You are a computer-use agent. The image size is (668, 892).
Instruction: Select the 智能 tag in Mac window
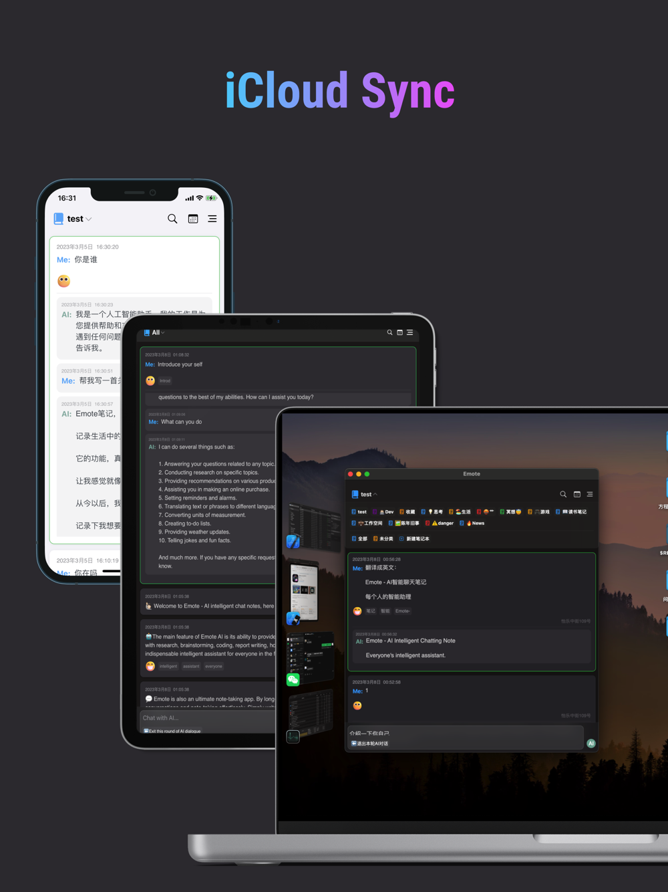coord(385,611)
